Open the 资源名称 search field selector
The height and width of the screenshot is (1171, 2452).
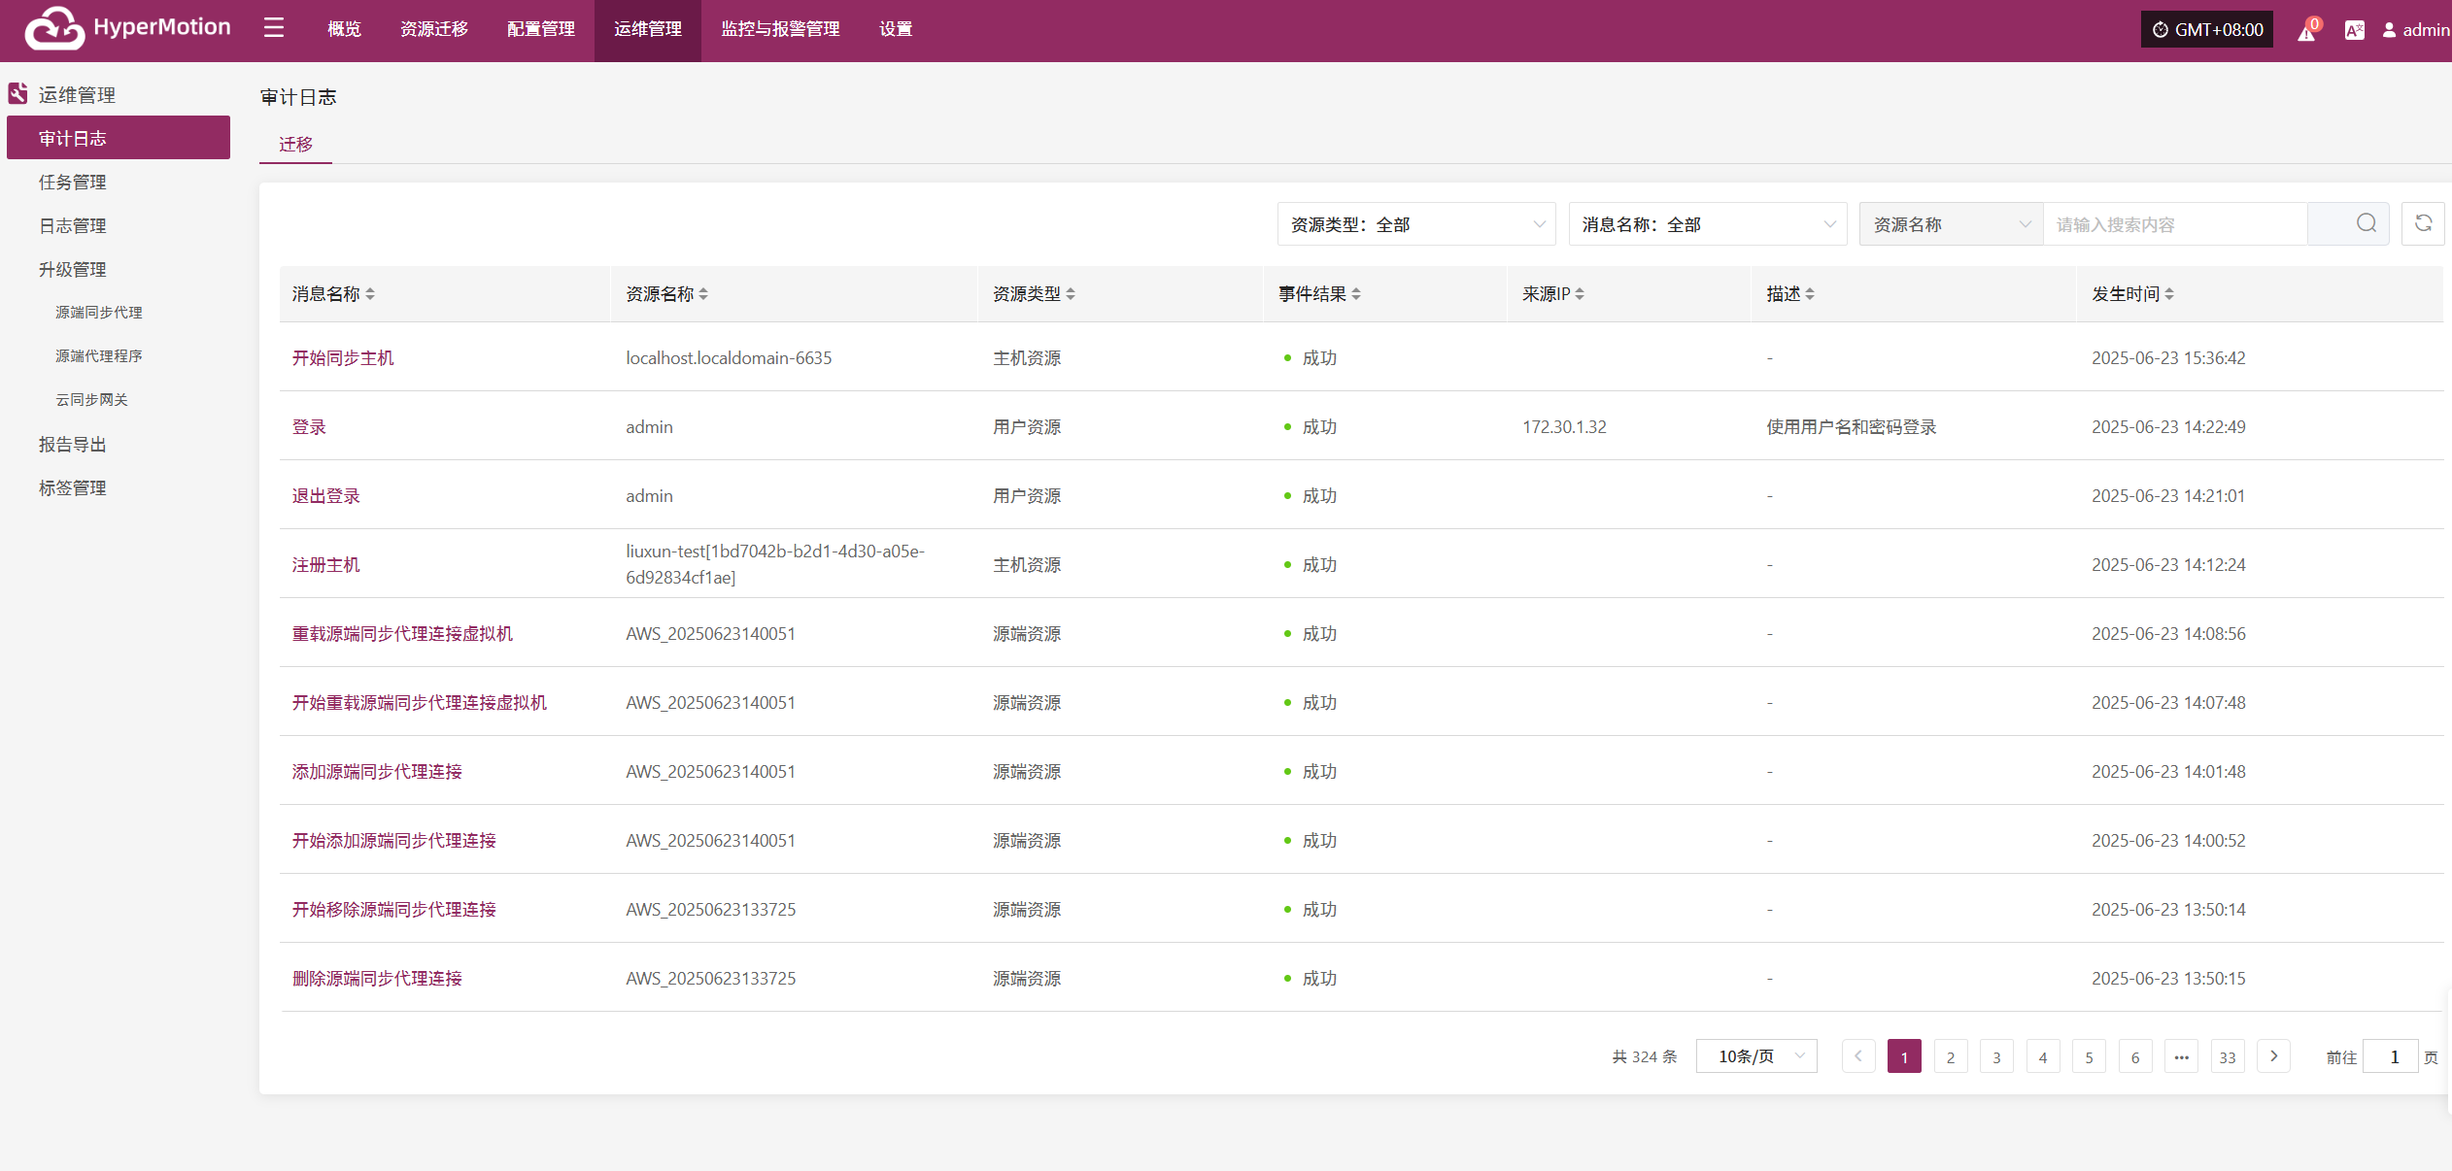coord(1952,224)
